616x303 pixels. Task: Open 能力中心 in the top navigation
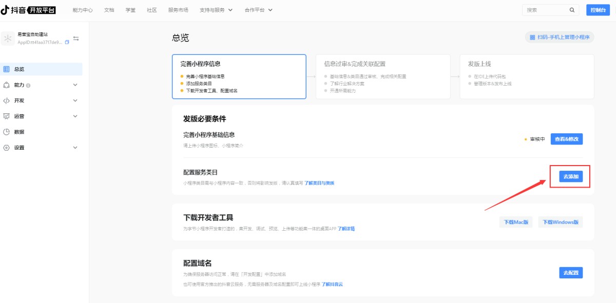pyautogui.click(x=83, y=10)
